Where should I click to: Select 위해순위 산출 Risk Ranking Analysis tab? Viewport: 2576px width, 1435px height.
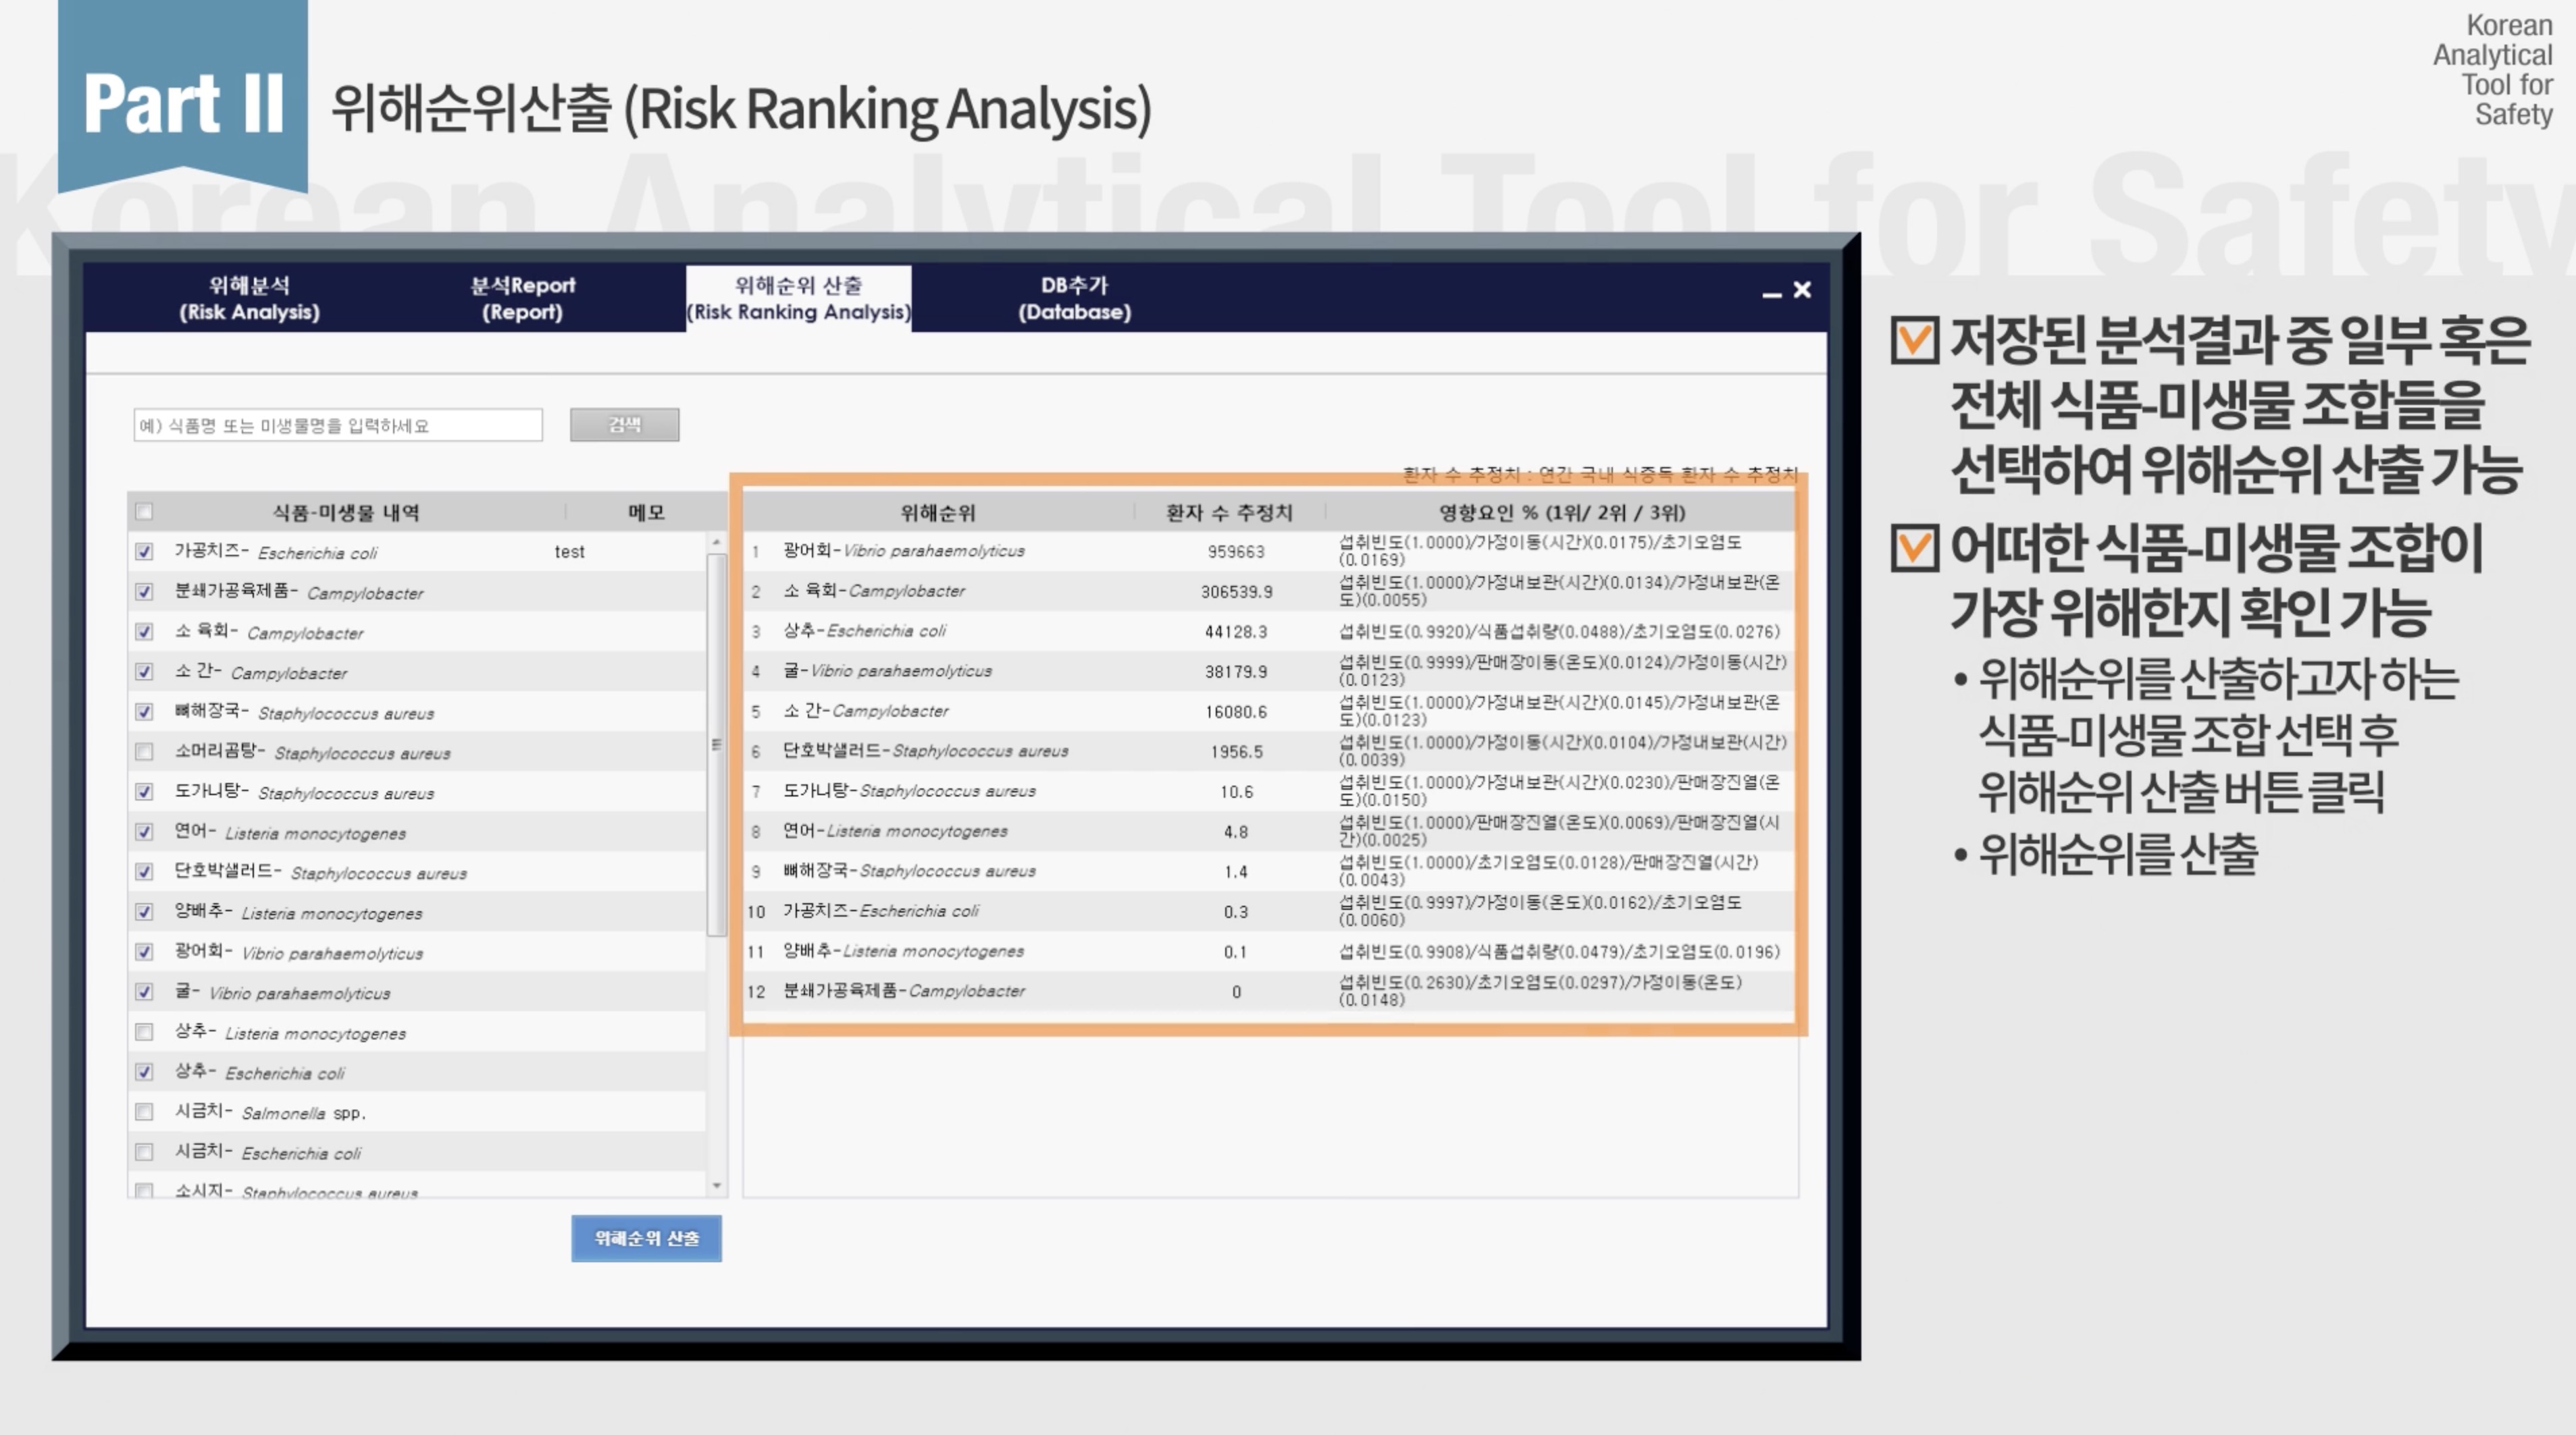pyautogui.click(x=798, y=298)
